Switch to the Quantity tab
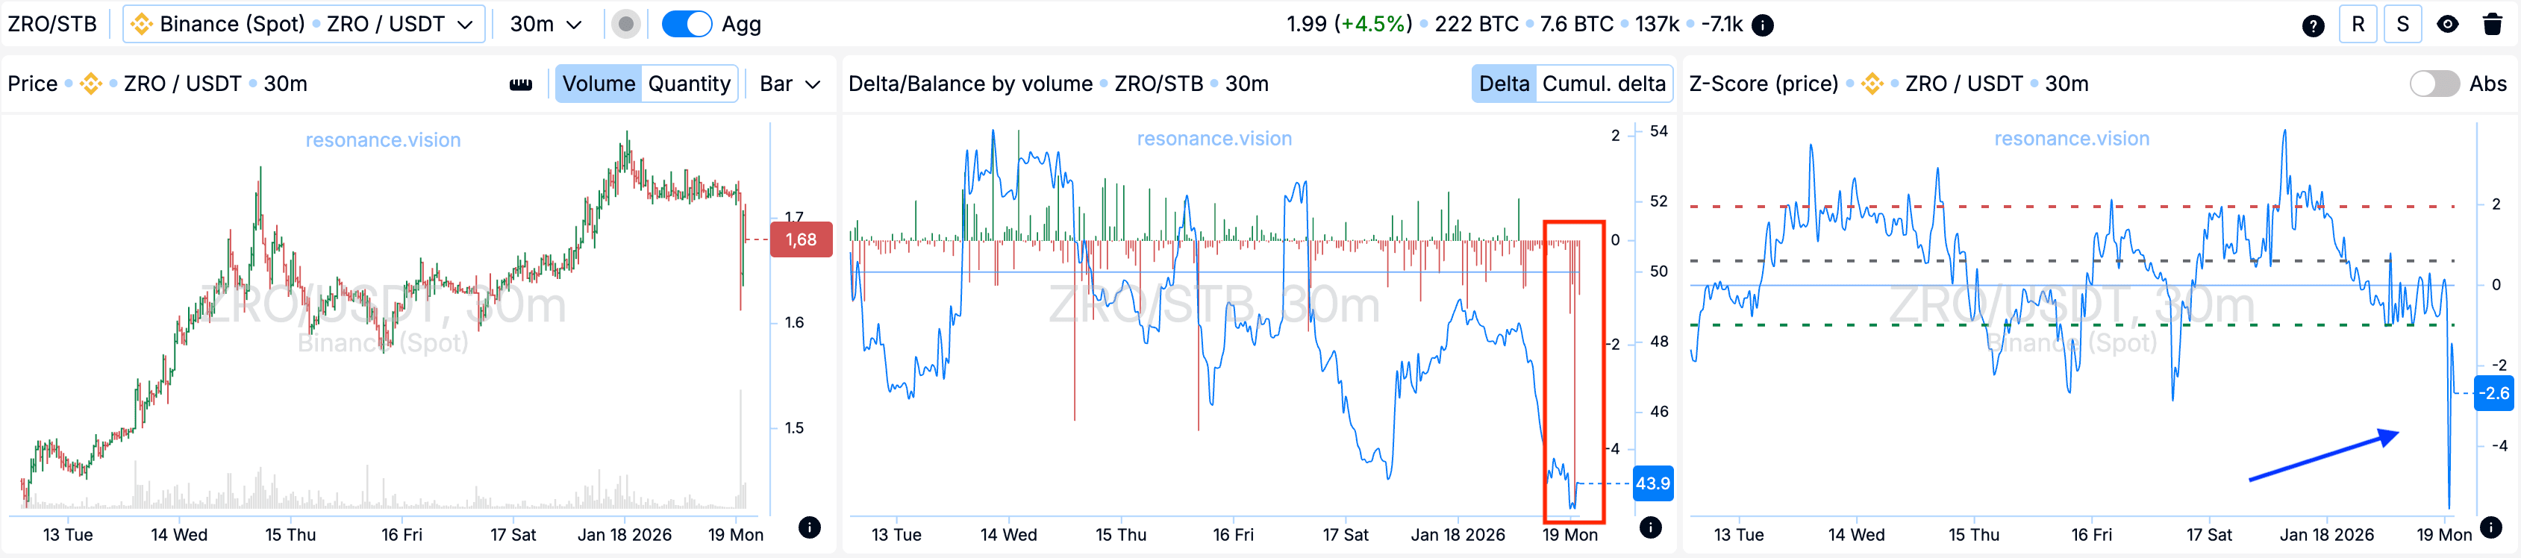The height and width of the screenshot is (558, 2521). (x=689, y=84)
